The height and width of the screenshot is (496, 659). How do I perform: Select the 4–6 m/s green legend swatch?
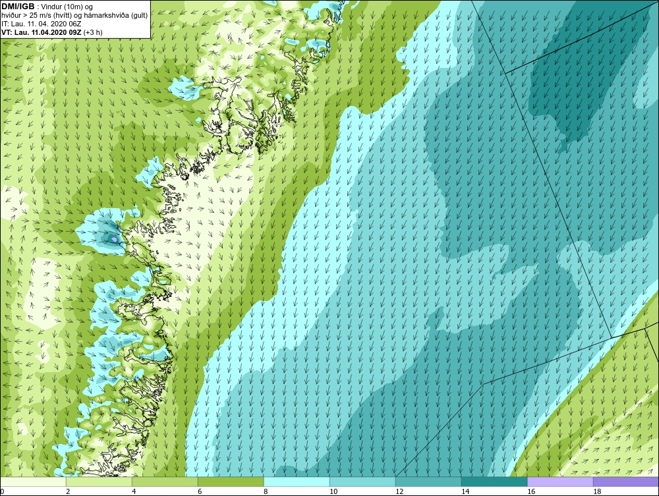165,482
